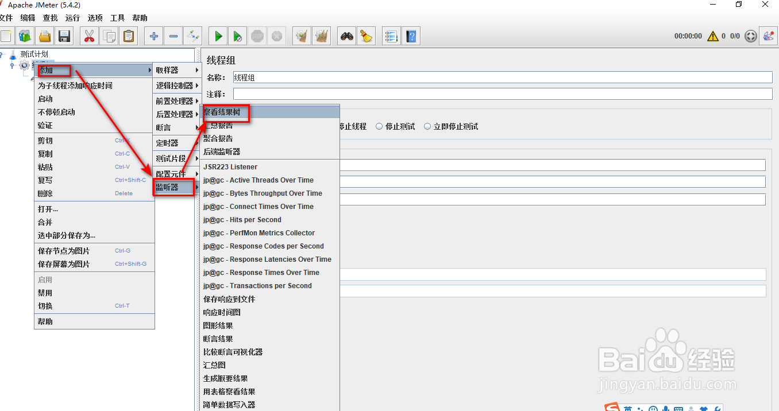Collapse the 测试计划 tree node handle

(3, 55)
